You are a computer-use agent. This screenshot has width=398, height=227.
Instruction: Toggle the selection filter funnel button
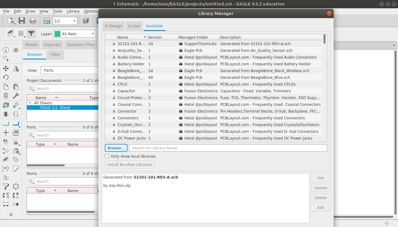click(31, 34)
